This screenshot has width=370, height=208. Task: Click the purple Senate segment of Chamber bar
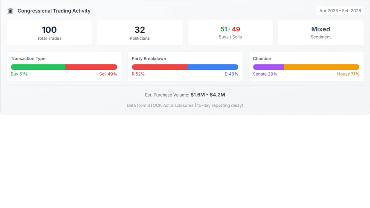pos(268,67)
